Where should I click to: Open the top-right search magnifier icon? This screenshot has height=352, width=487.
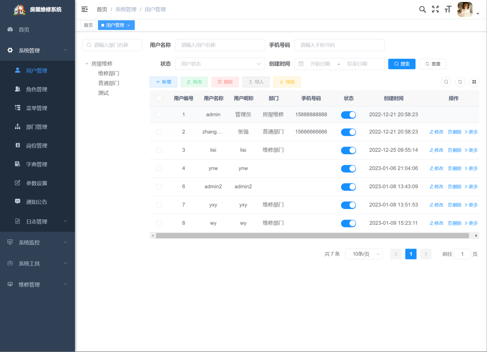(422, 10)
